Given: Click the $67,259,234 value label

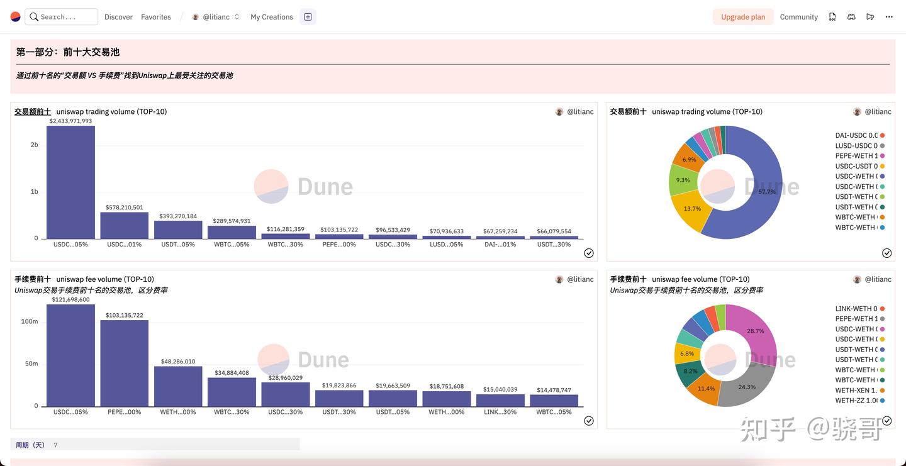Looking at the screenshot, I should [500, 231].
